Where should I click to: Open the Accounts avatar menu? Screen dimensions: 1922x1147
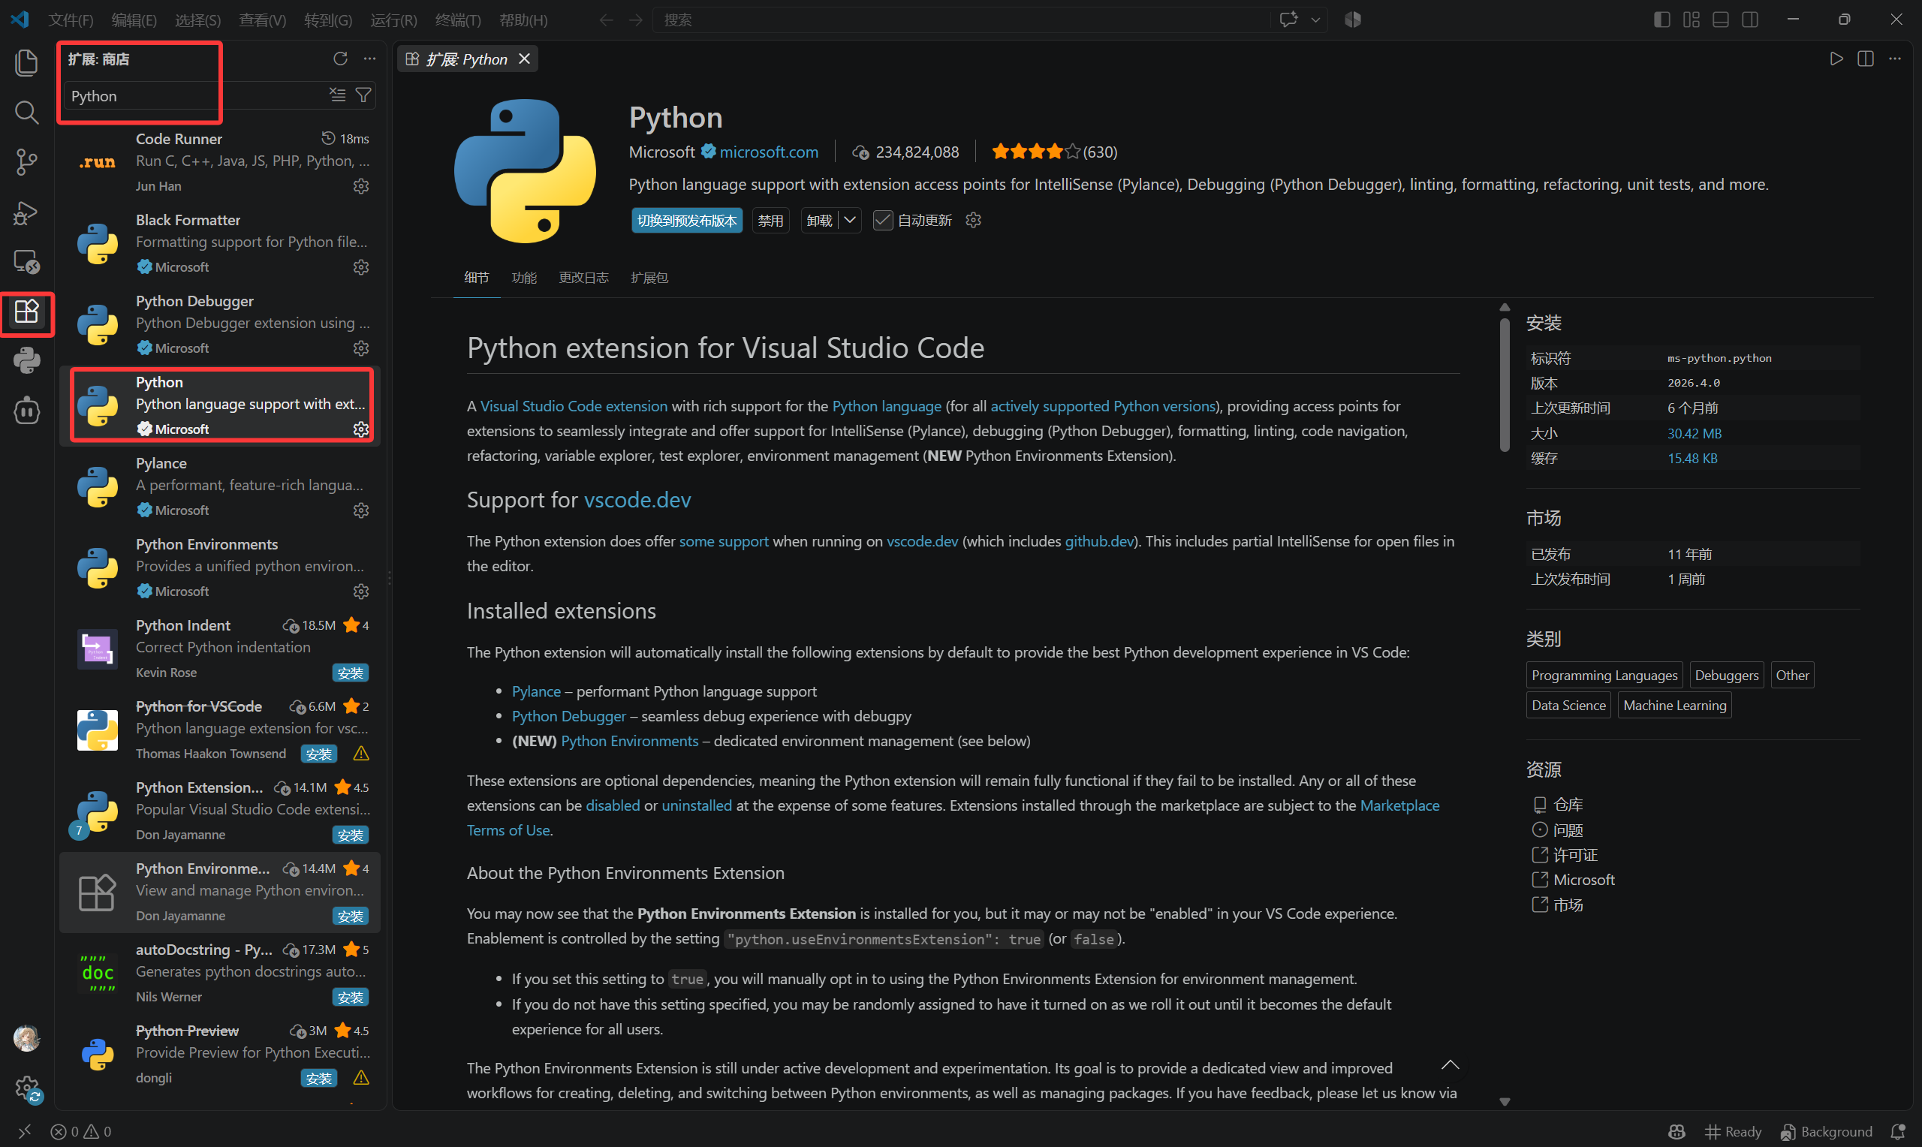coord(26,1038)
